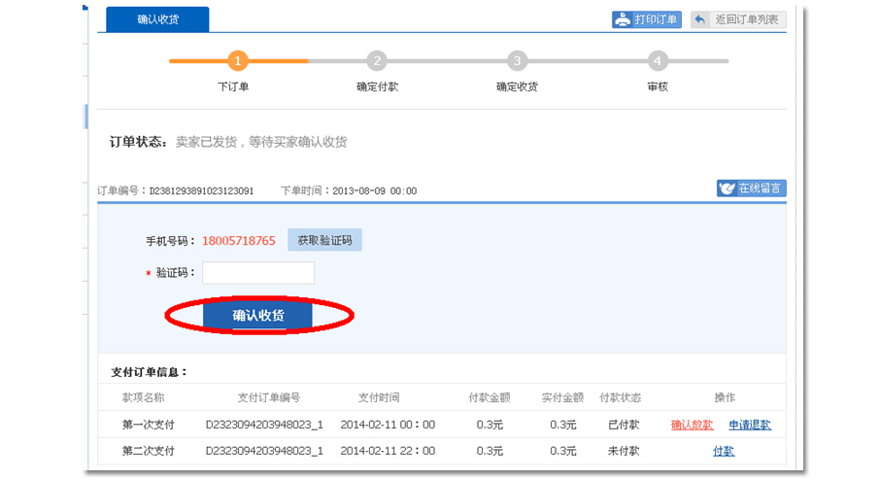Focus the 验证码 input field
This screenshot has height=480, width=880.
click(258, 273)
